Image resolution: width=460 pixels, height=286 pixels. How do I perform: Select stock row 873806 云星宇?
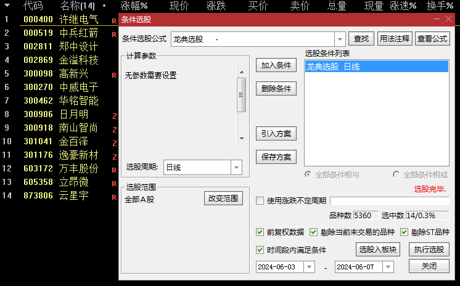click(x=59, y=195)
